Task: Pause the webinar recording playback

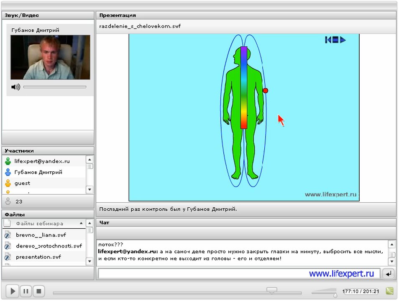Action: click(x=26, y=291)
